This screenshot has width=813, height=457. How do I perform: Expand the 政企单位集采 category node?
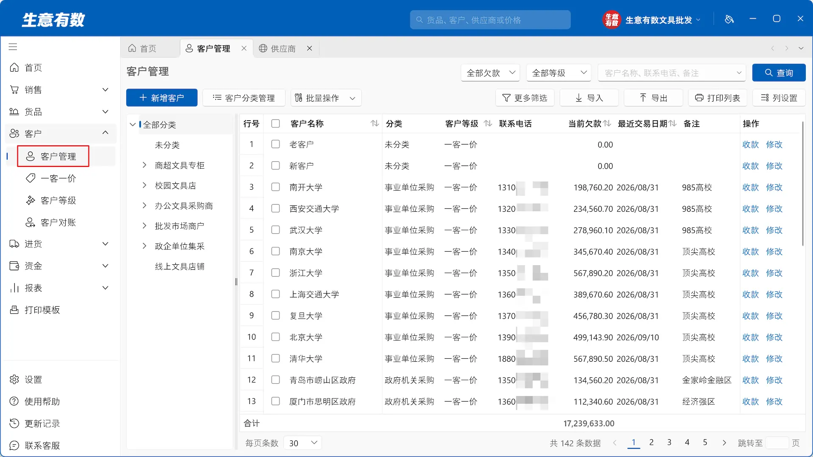144,246
